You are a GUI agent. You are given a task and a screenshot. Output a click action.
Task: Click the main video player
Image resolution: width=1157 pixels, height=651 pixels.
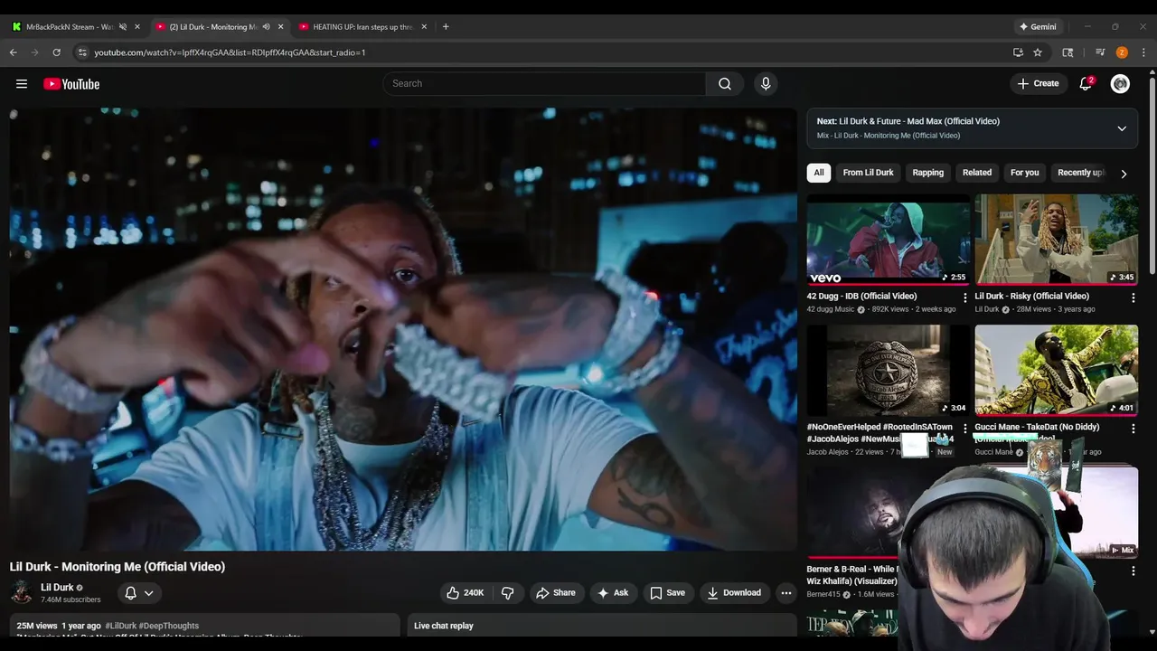[403, 329]
